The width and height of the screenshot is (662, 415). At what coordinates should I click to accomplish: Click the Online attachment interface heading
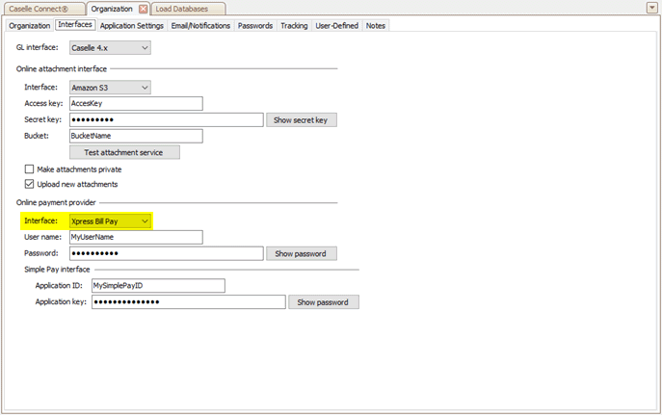point(62,68)
